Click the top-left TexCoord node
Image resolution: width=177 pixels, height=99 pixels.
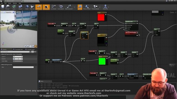point(51,24)
